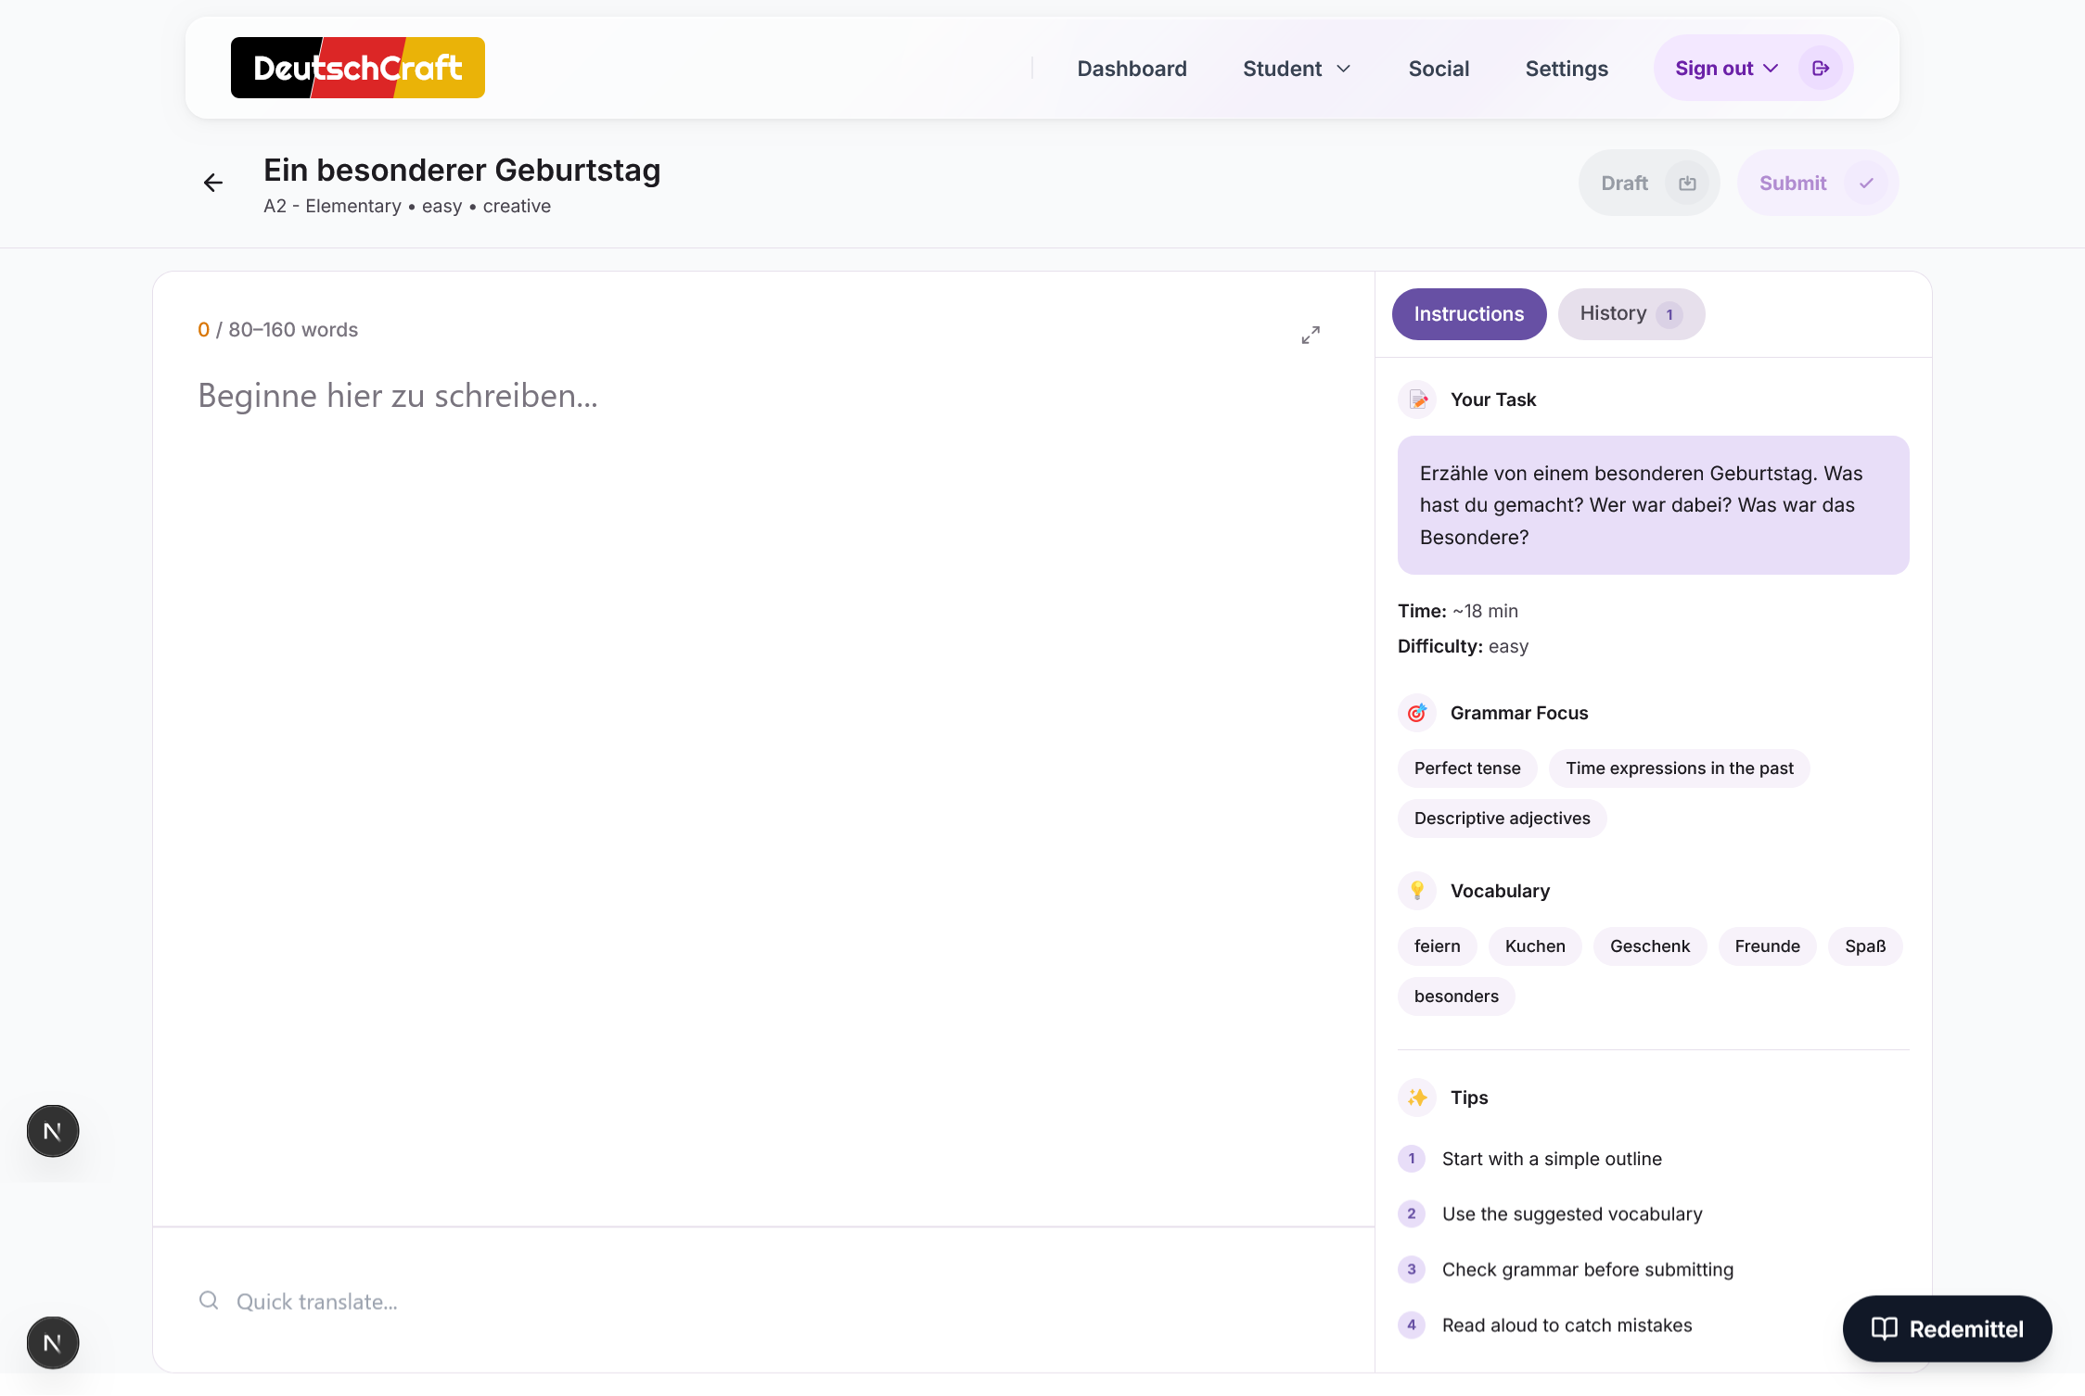The width and height of the screenshot is (2085, 1396).
Task: Click the Grammar Focus target icon
Action: [x=1416, y=713]
